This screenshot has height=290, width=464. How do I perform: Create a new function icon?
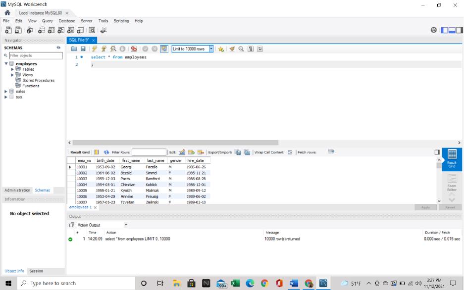tap(80, 30)
